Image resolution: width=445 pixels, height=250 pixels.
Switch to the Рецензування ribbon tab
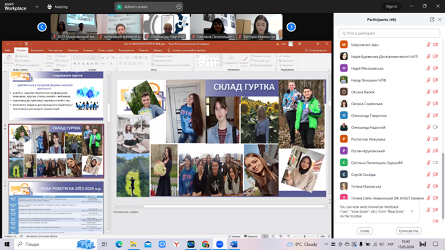tap(126, 51)
